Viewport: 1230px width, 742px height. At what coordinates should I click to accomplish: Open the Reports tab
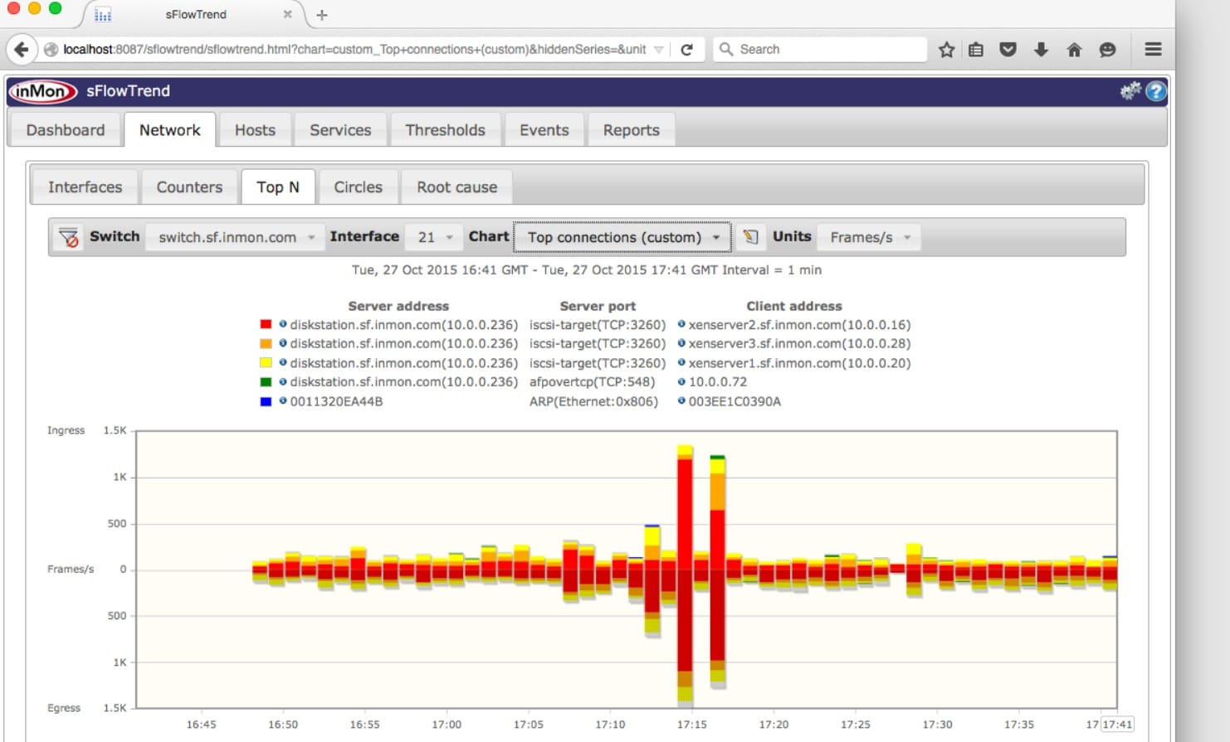(632, 130)
